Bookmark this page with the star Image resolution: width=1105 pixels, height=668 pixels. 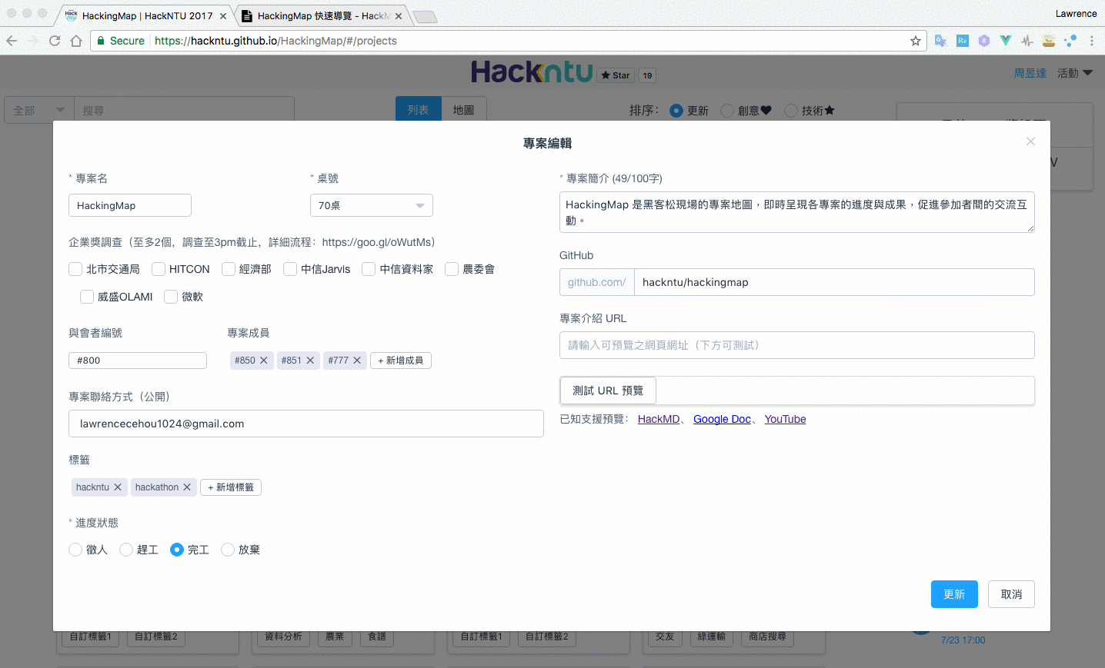coord(916,41)
